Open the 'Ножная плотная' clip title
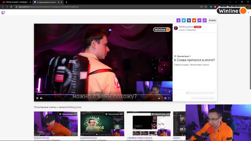 click(x=42, y=138)
